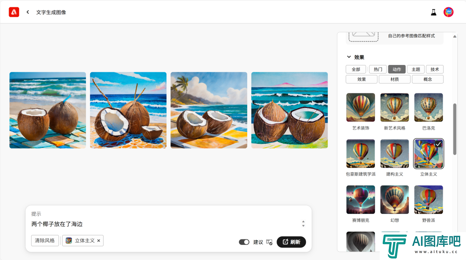The width and height of the screenshot is (466, 260).
Task: Switch to the 材质 filter tab
Action: point(395,80)
